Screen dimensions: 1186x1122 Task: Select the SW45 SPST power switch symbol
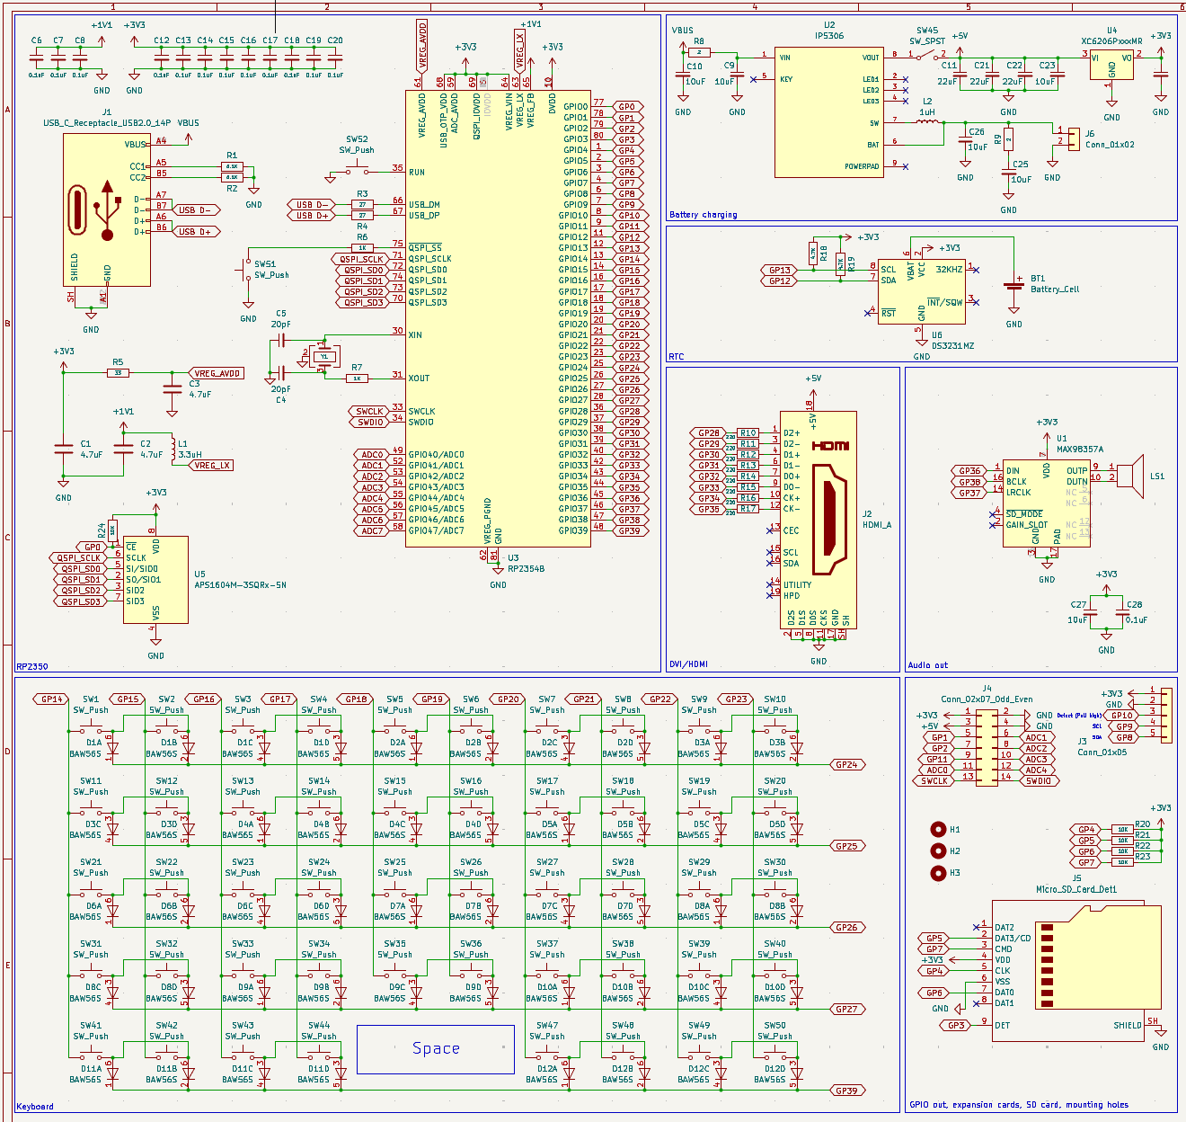[927, 54]
